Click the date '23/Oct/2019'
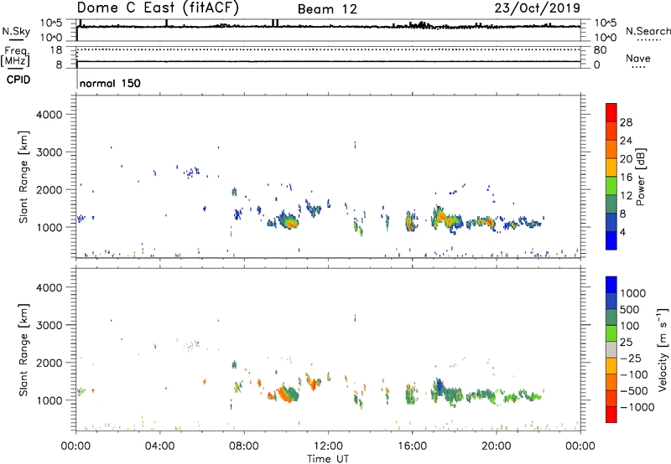This screenshot has height=464, width=671. coord(538,8)
